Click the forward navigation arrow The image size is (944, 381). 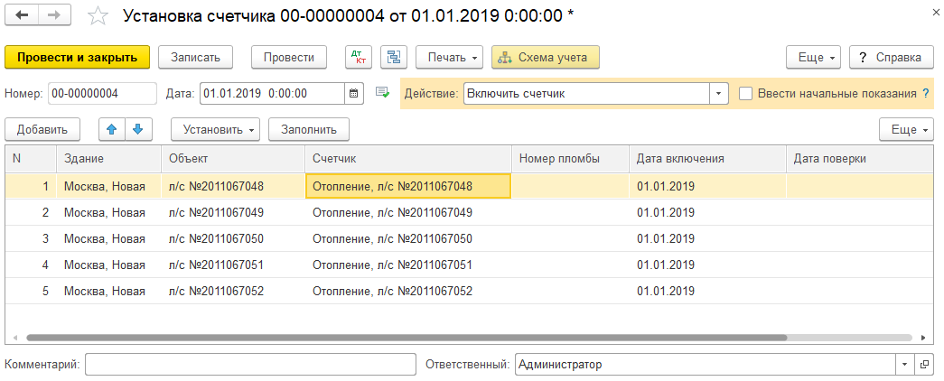pos(53,16)
